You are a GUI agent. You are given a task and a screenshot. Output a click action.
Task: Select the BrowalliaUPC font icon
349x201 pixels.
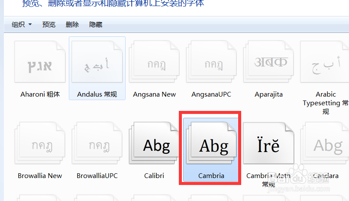click(x=97, y=143)
